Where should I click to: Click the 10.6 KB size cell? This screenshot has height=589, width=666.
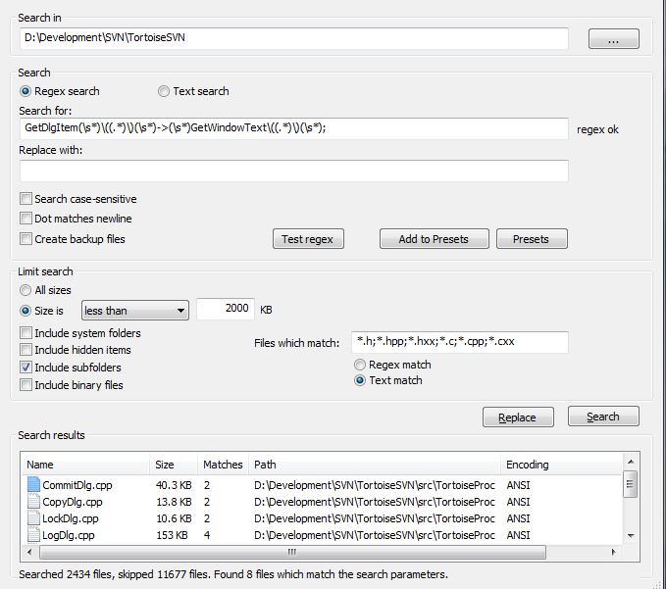point(174,518)
